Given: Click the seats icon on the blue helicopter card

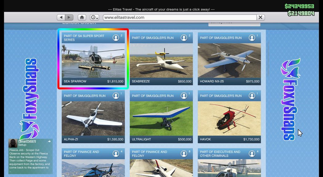Looking at the screenshot, I should point(116,154).
